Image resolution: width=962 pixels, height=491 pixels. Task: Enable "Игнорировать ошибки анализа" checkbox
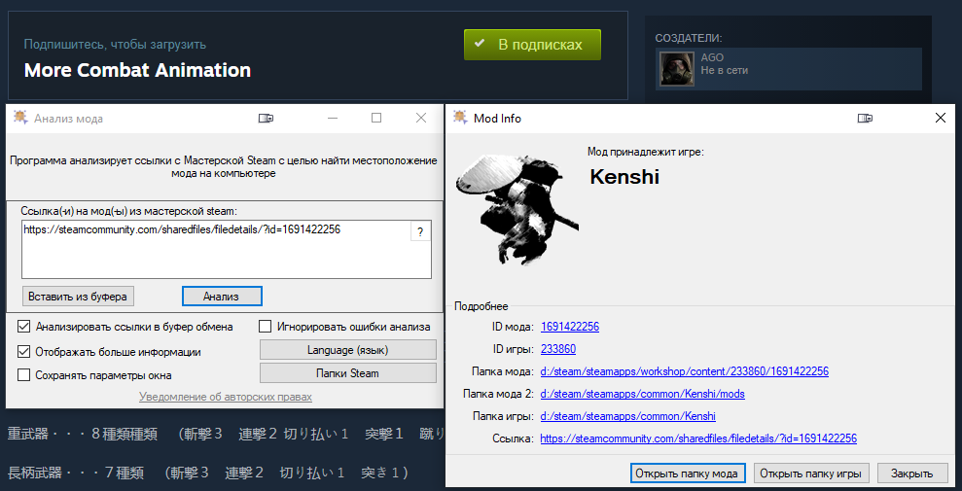point(265,327)
